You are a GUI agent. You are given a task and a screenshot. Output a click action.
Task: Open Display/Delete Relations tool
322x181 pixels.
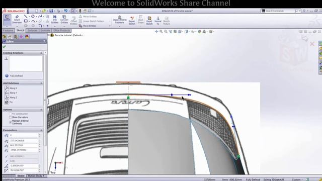click(x=120, y=19)
